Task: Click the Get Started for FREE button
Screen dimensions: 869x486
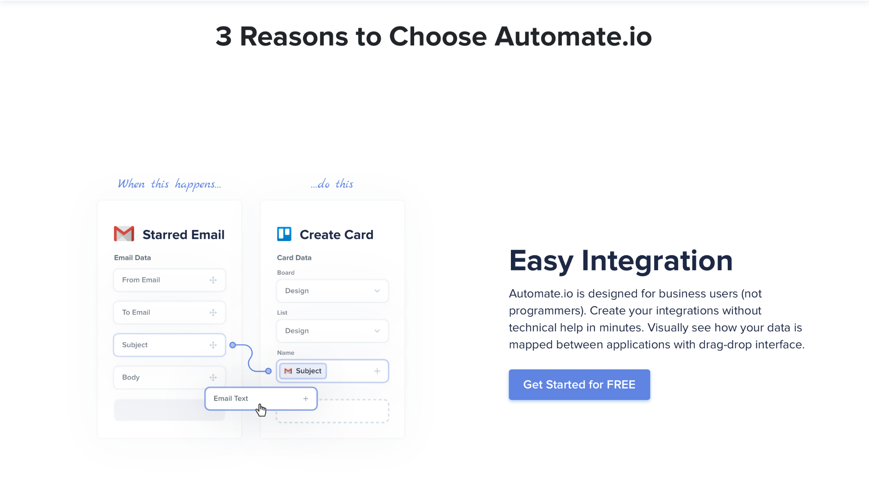Action: tap(580, 384)
